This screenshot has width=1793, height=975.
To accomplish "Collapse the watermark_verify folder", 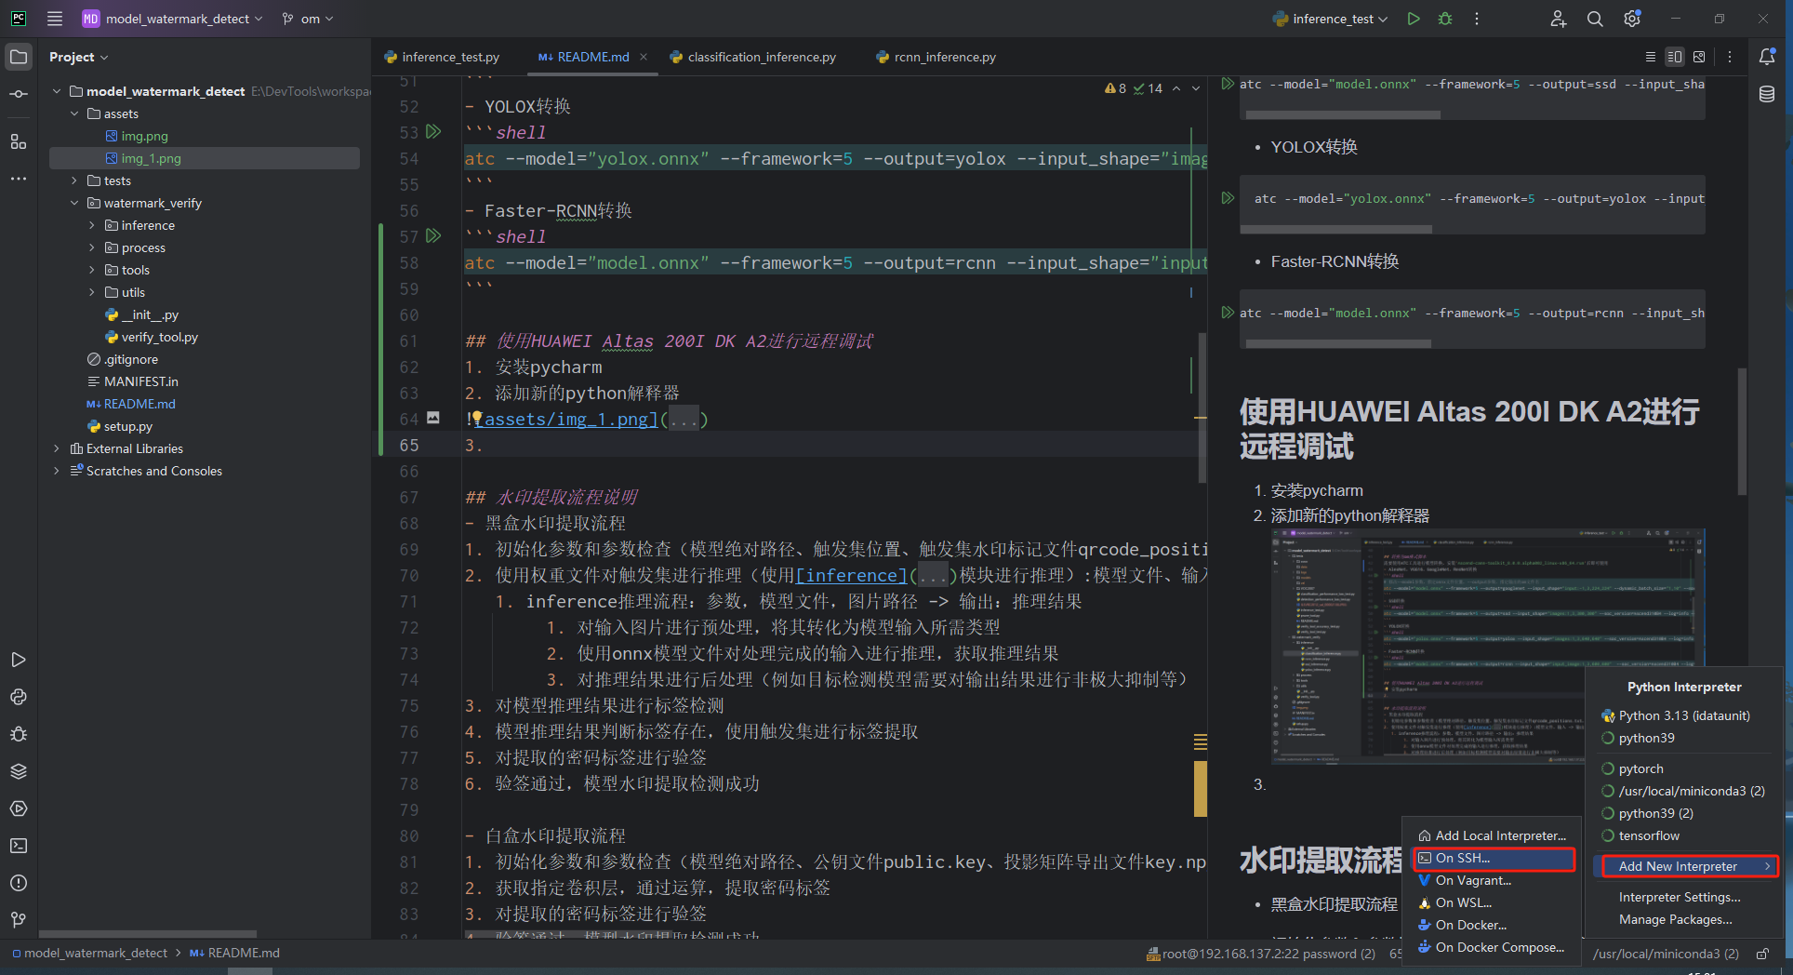I will (x=74, y=203).
